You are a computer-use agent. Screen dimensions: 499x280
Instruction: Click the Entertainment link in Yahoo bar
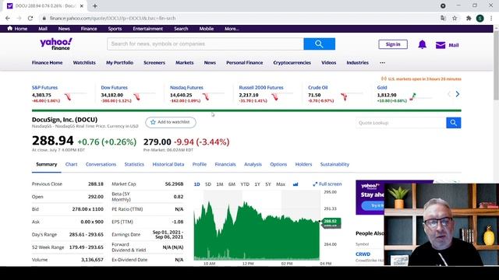[x=148, y=29]
